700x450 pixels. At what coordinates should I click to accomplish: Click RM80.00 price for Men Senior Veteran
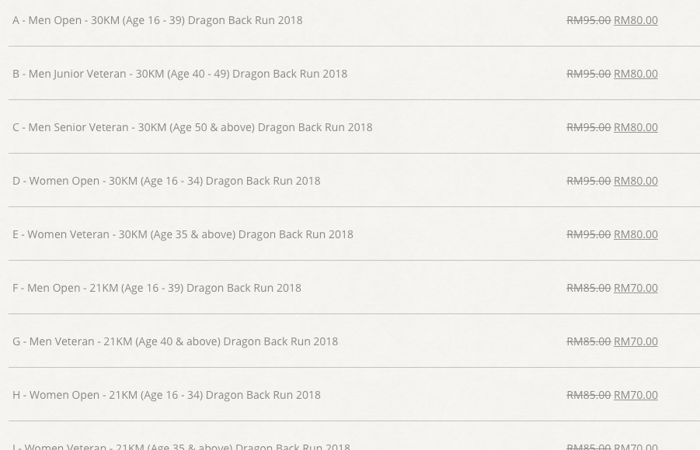click(x=636, y=127)
